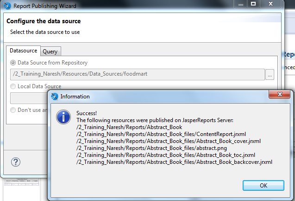Minimize the Report Publishing Wizard window

pos(241,4)
